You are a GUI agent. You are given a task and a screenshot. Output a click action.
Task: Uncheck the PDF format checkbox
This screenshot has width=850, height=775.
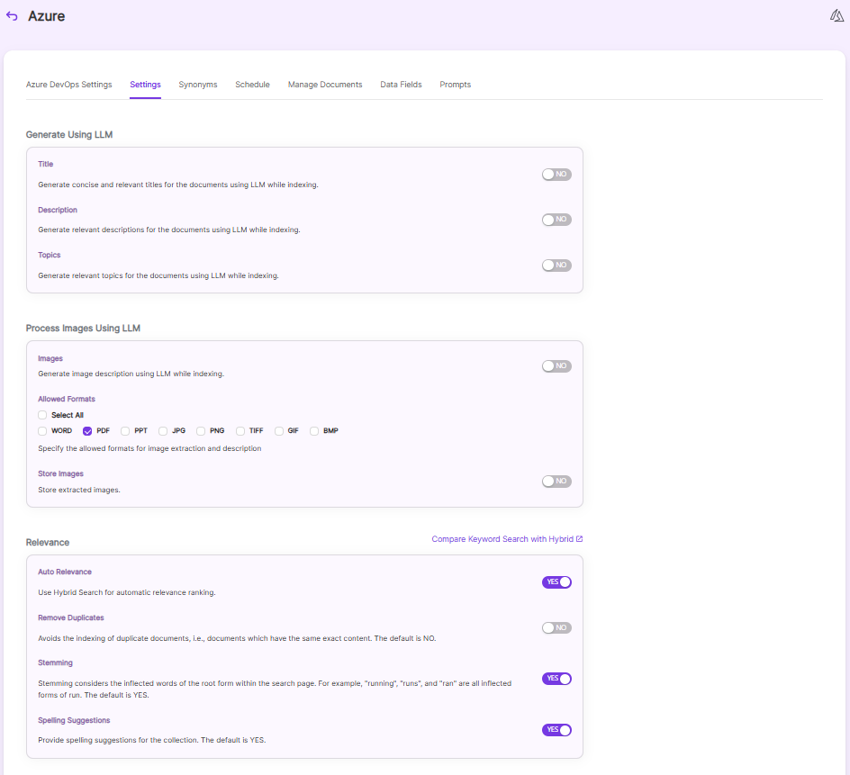pos(87,431)
